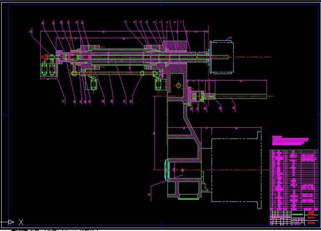The image size is (321, 231).
Task: Click the UCS X-axis label
Action: click(21, 222)
